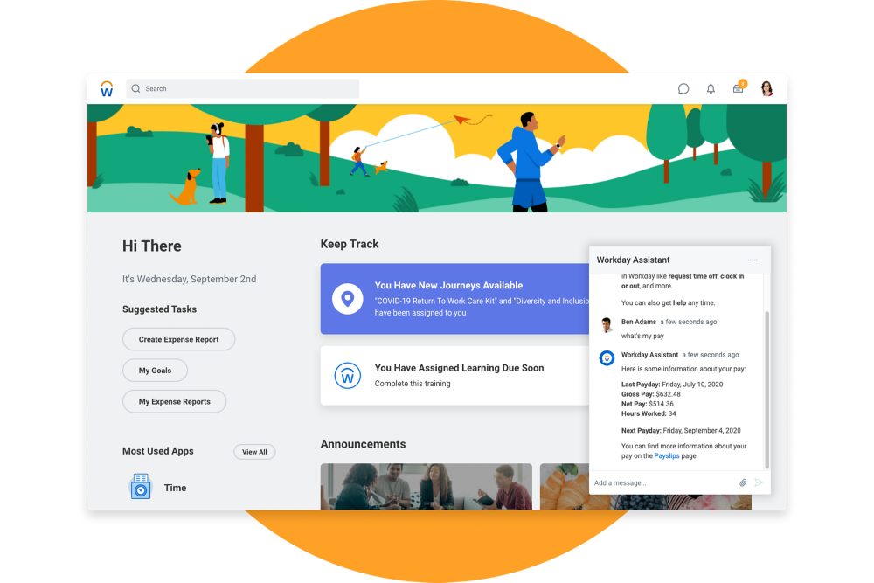Click the Add a message field
Viewport: 874px width, 583px height.
click(x=663, y=482)
